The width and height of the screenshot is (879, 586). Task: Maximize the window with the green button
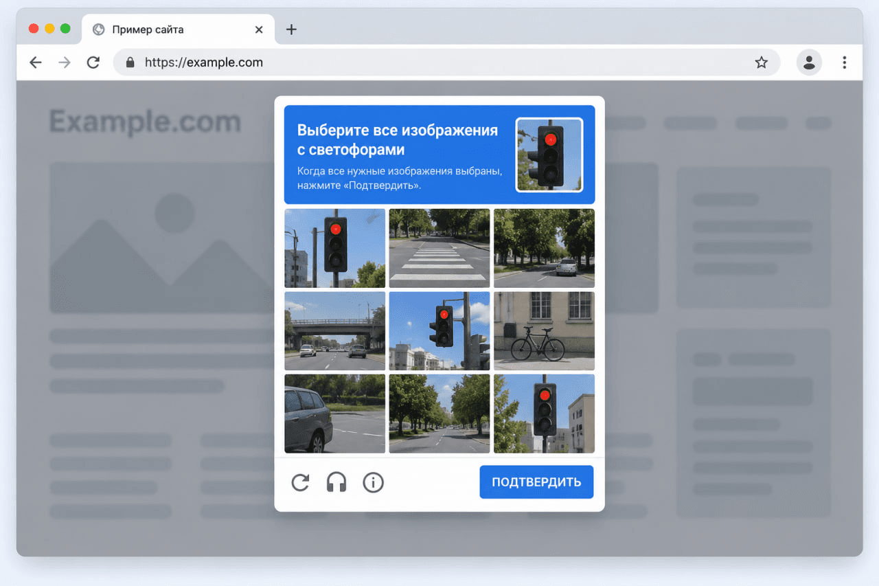65,29
